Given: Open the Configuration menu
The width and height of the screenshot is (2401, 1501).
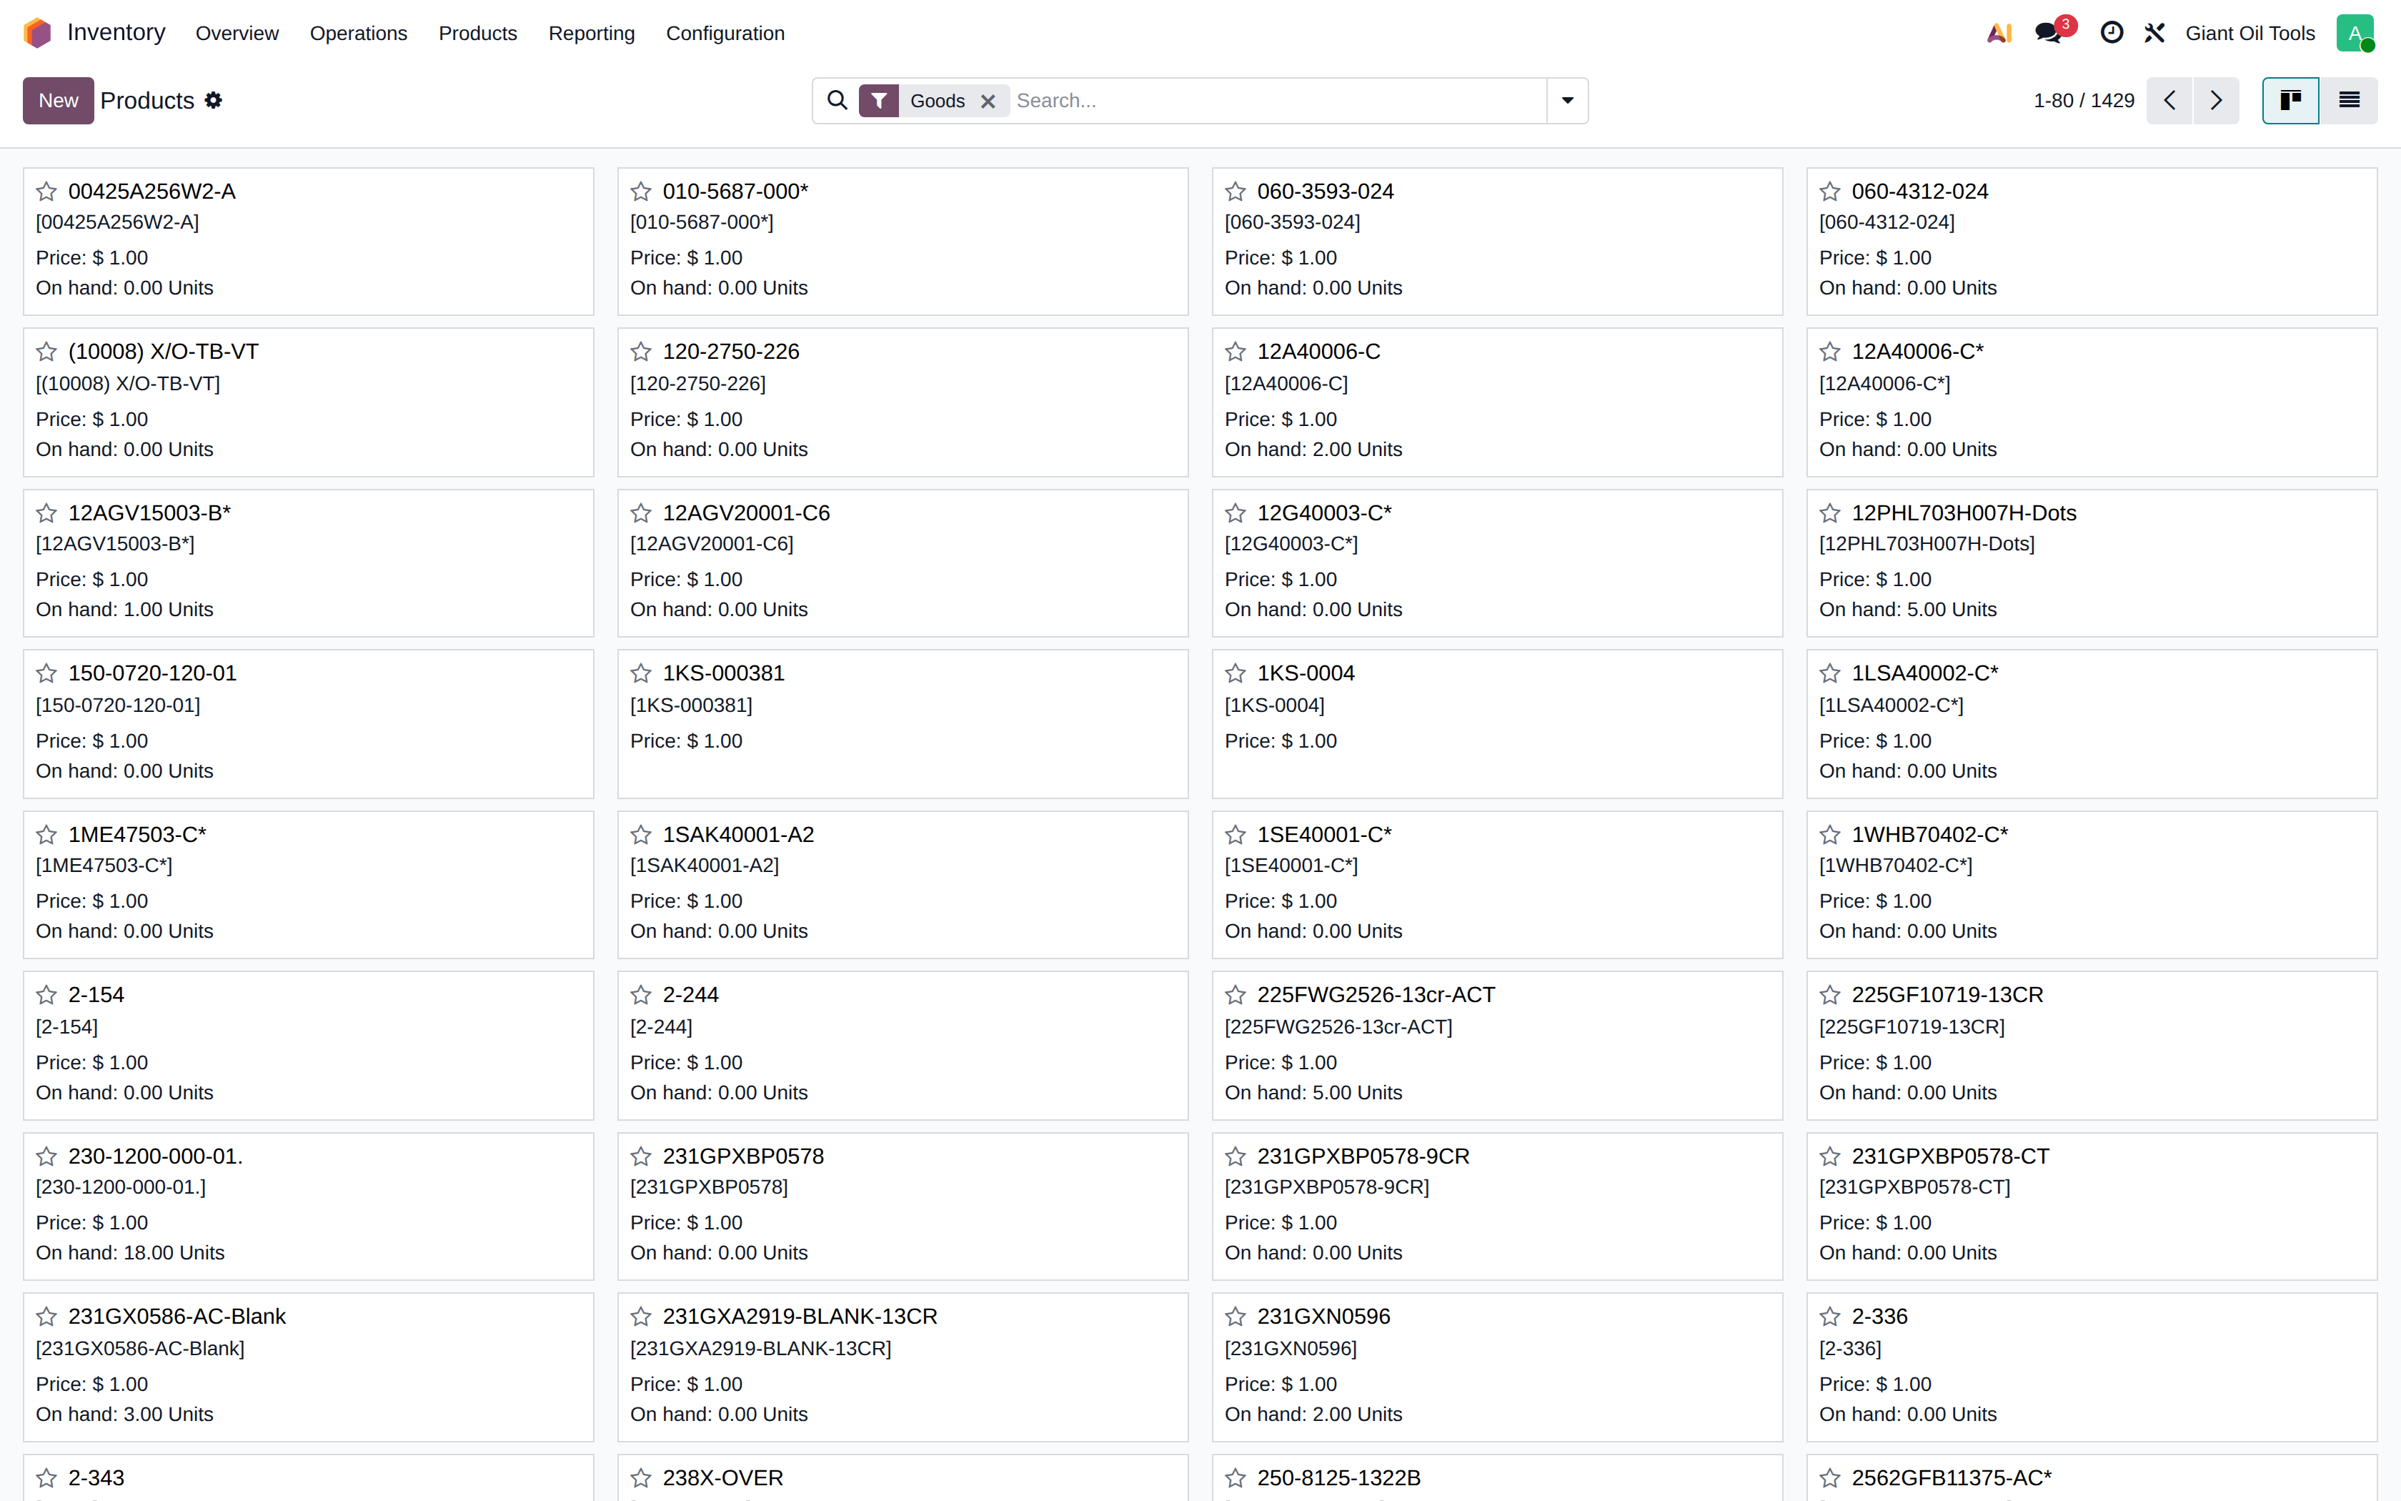Looking at the screenshot, I should 725,33.
